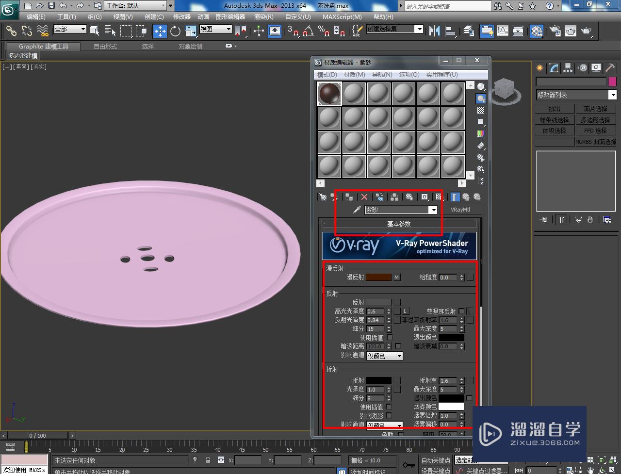
Task: Toggle the Backlight icon beside sample slots
Action: tap(481, 98)
